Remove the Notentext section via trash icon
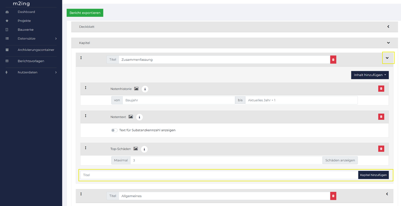Viewport: 401px width, 206px height. point(381,117)
